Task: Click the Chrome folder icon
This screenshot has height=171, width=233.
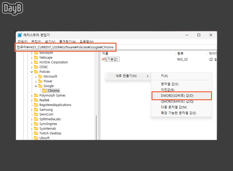Action: coord(45,91)
